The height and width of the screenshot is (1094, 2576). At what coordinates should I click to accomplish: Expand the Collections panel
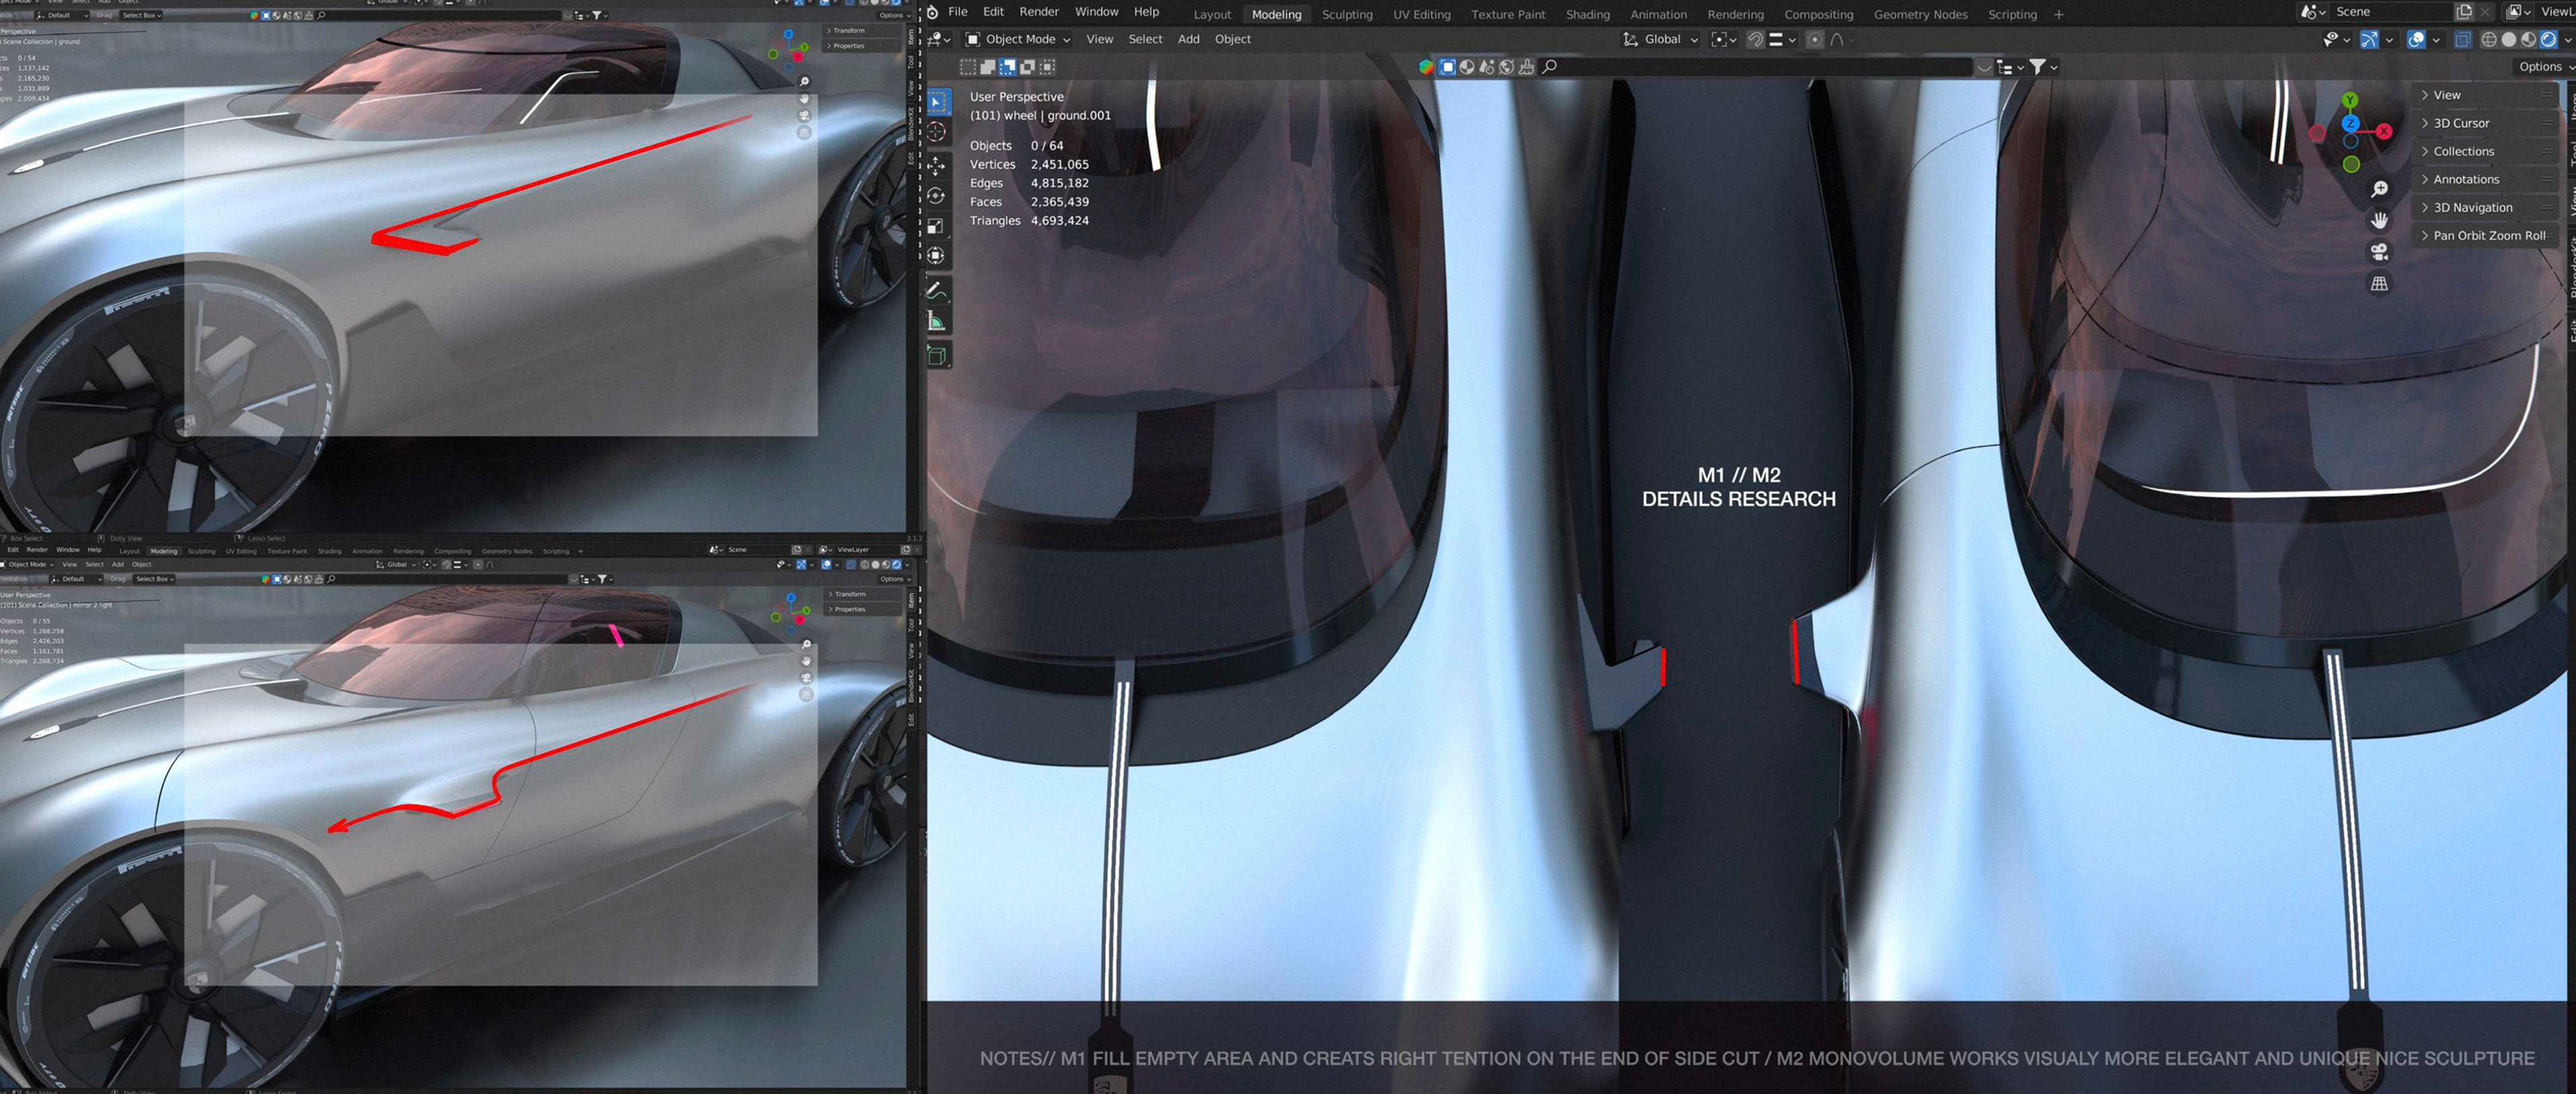pos(2484,151)
